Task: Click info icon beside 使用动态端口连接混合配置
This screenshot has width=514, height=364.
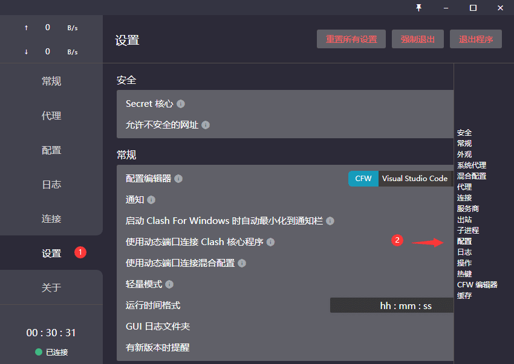Action: coord(242,263)
